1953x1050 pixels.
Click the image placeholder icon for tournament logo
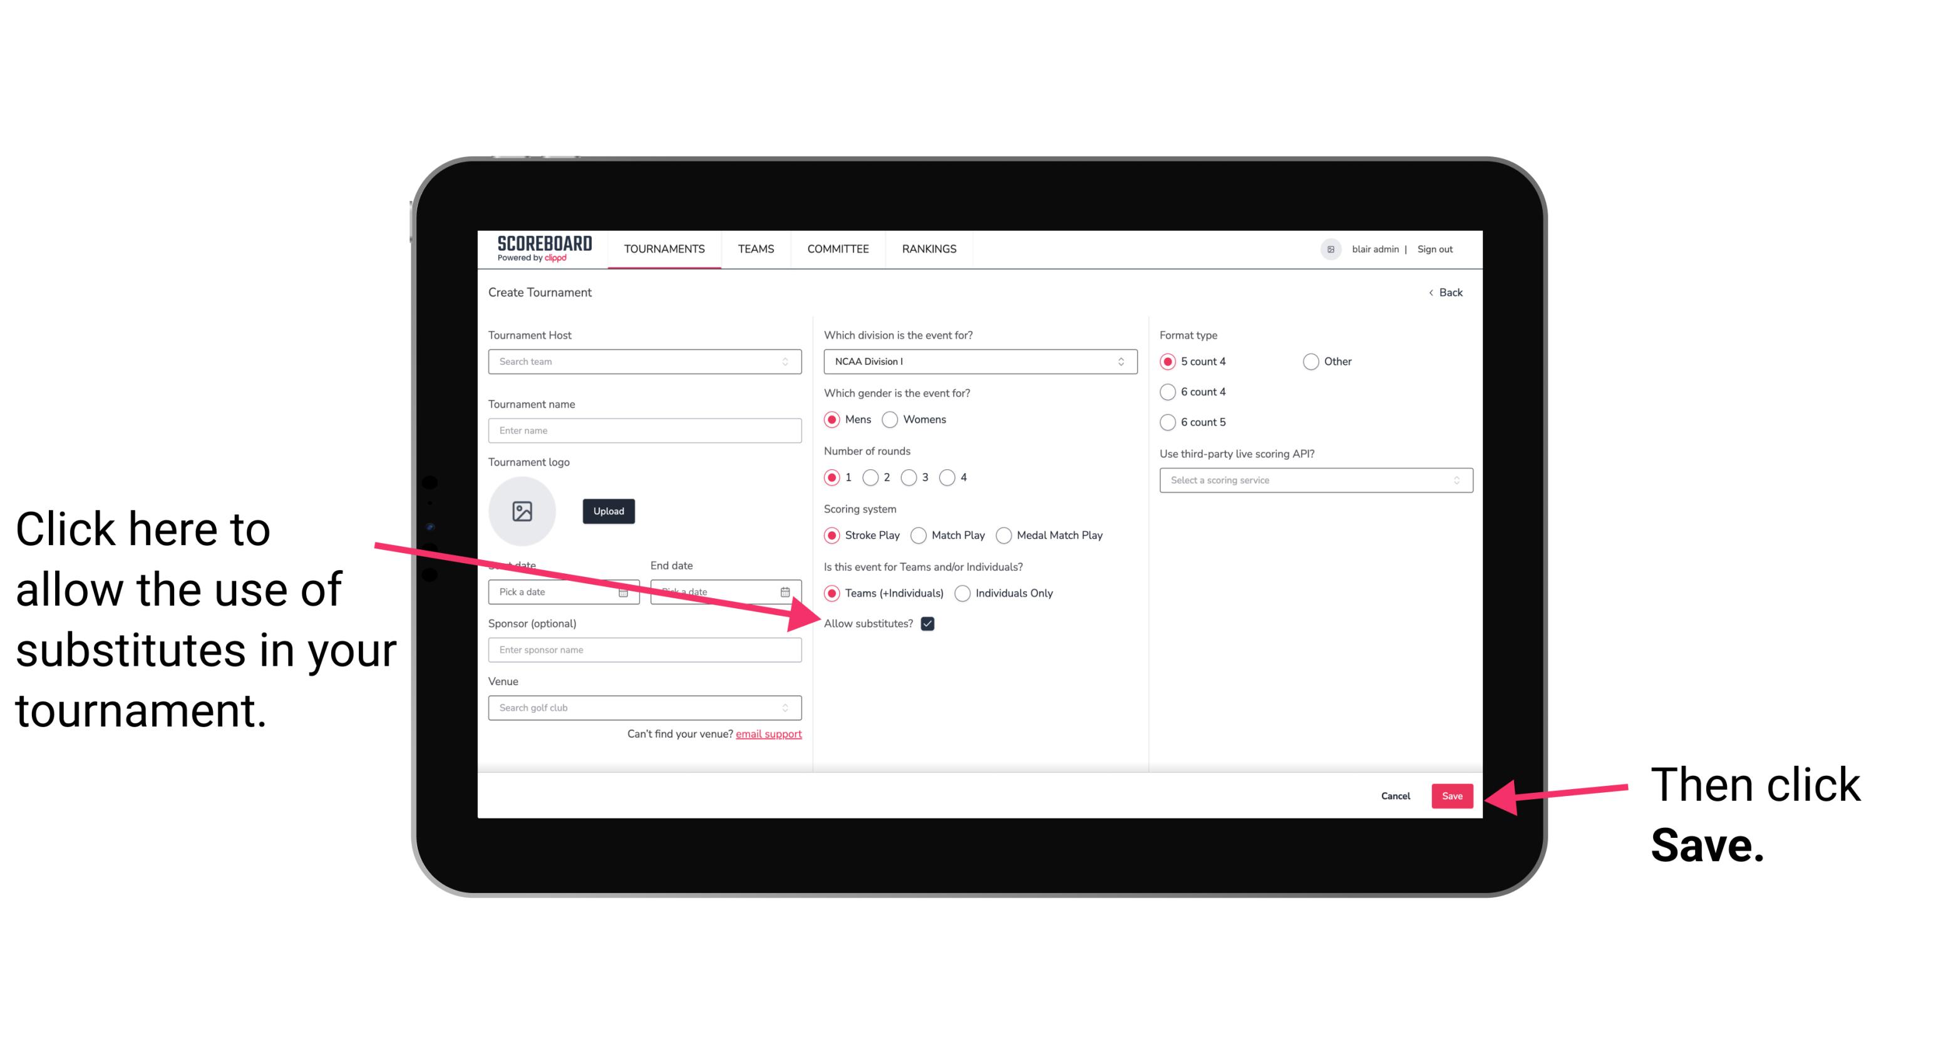522,511
